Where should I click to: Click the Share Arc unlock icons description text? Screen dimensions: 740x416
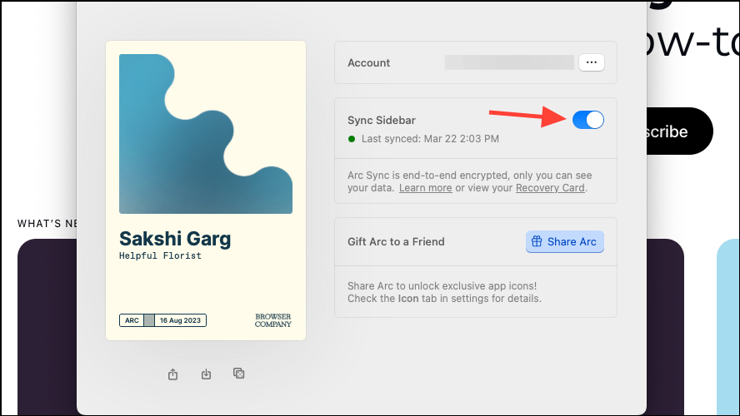(444, 292)
